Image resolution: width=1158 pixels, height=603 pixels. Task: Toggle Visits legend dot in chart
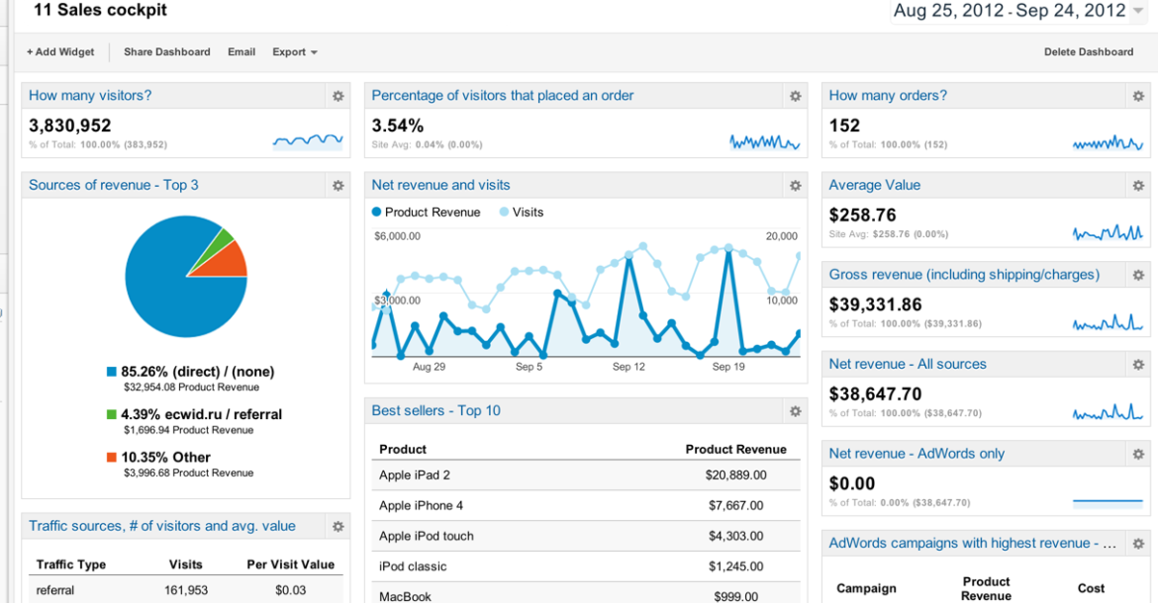pos(504,213)
